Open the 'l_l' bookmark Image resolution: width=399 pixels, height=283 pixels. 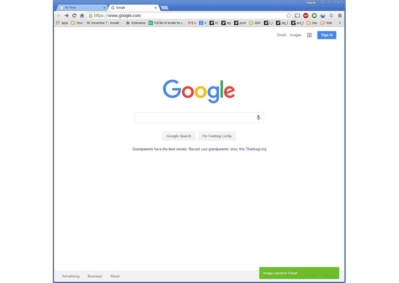coord(269,23)
